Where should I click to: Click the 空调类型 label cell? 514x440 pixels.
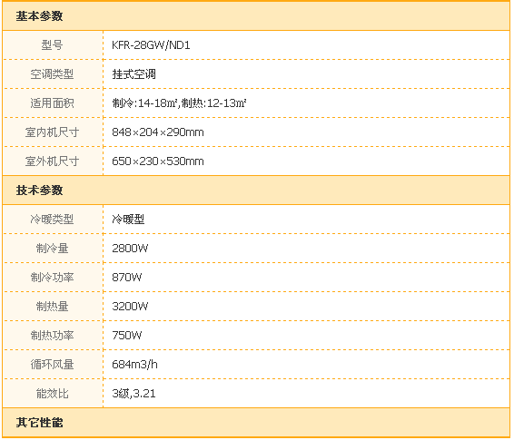click(x=52, y=74)
